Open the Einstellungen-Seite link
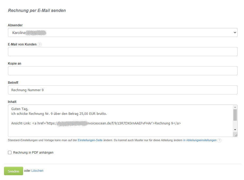Viewport: 244px width, 180px height. [x=90, y=140]
